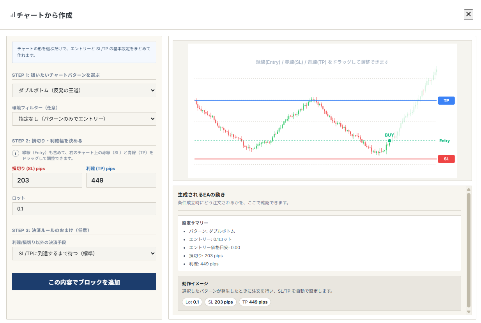Select the ロット input field

[x=84, y=209]
